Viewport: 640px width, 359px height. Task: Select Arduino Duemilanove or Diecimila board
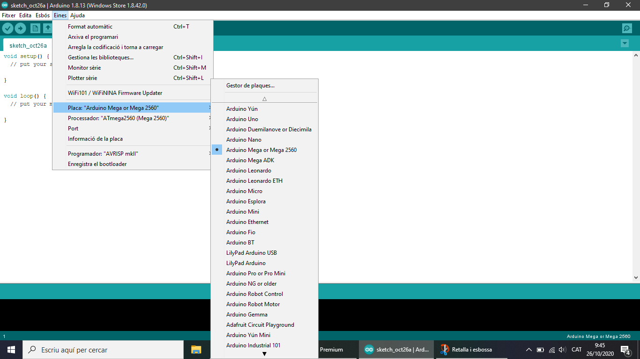(264, 129)
